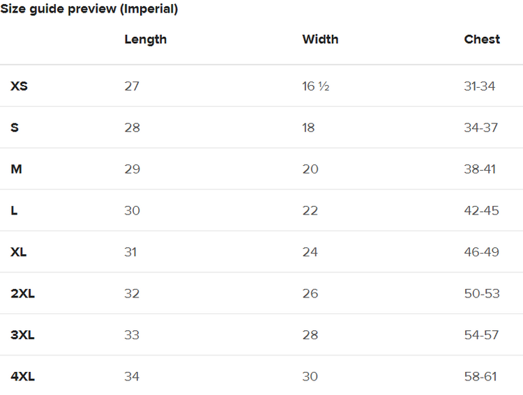Click the 2XL chest range 50-53
The height and width of the screenshot is (395, 523).
click(x=482, y=293)
